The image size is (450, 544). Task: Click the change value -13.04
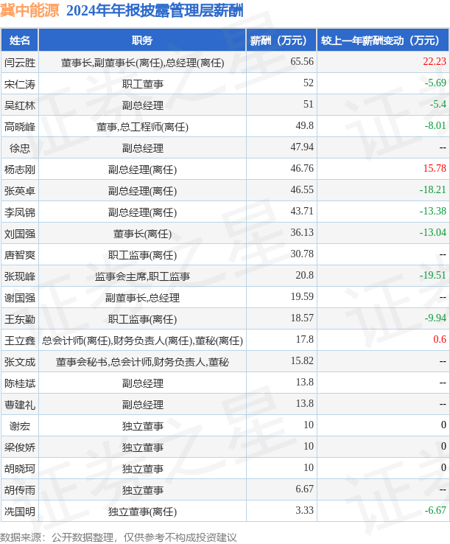[432, 232]
